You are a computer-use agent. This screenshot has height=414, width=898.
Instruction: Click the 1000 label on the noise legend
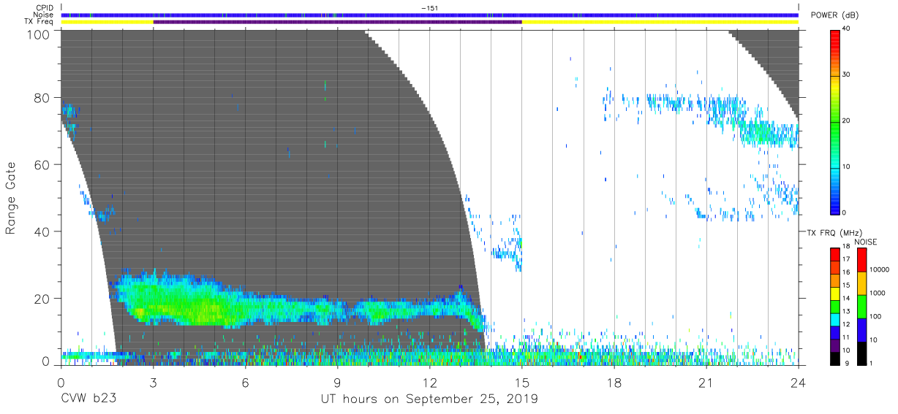coord(878,293)
